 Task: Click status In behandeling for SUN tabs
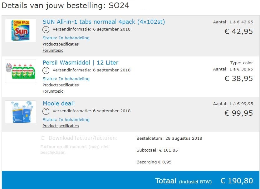click(66, 38)
